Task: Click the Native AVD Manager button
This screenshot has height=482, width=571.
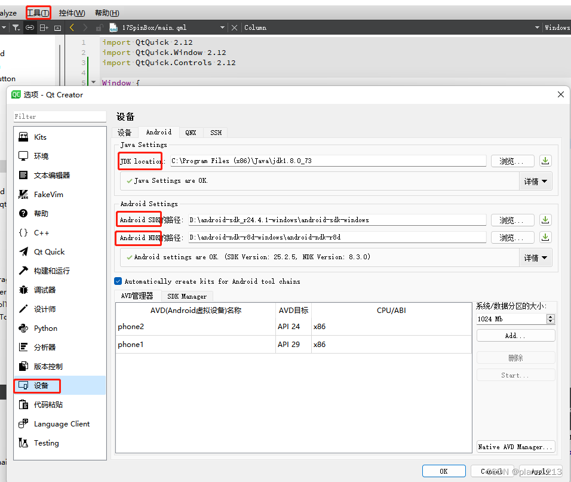Action: click(515, 446)
